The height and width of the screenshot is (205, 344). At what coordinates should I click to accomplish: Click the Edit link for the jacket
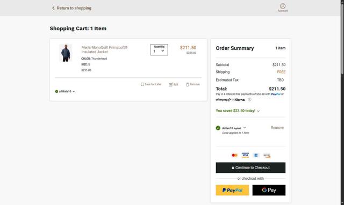tap(176, 85)
